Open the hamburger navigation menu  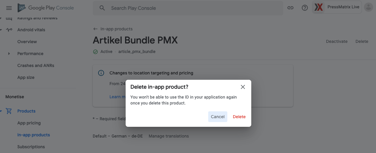tap(9, 8)
